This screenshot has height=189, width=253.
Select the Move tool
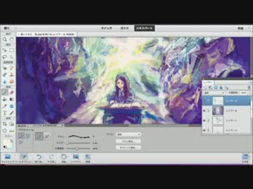[x=5, y=50]
